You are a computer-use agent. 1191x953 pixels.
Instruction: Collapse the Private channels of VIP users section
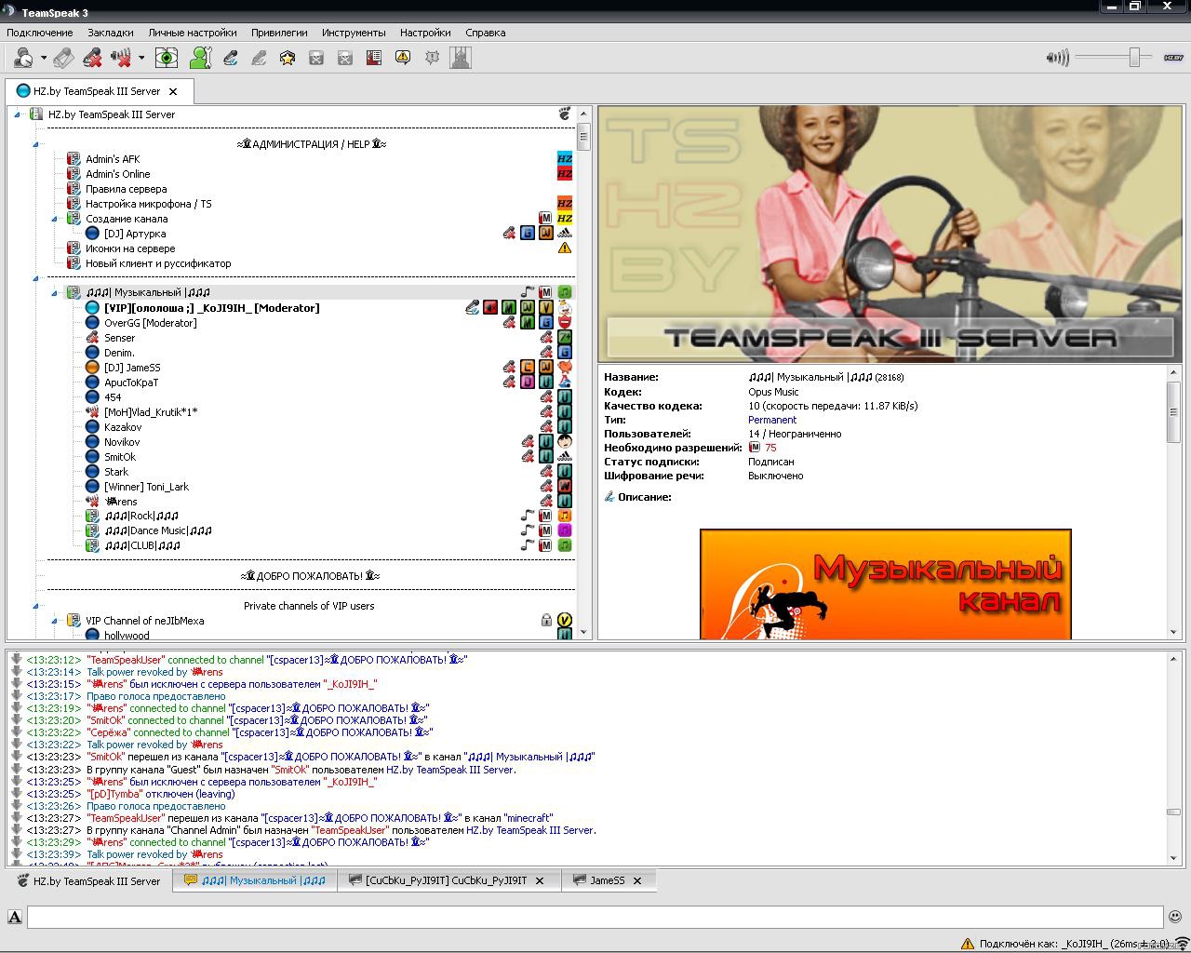36,606
